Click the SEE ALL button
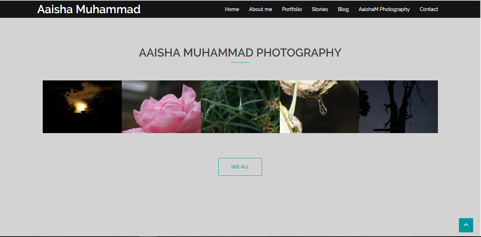This screenshot has width=481, height=237. [240, 167]
